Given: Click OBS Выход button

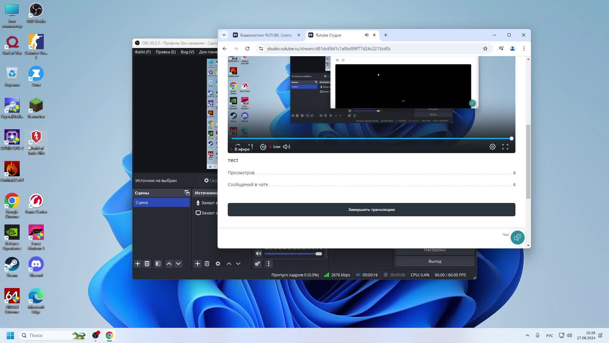Looking at the screenshot, I should [x=435, y=261].
